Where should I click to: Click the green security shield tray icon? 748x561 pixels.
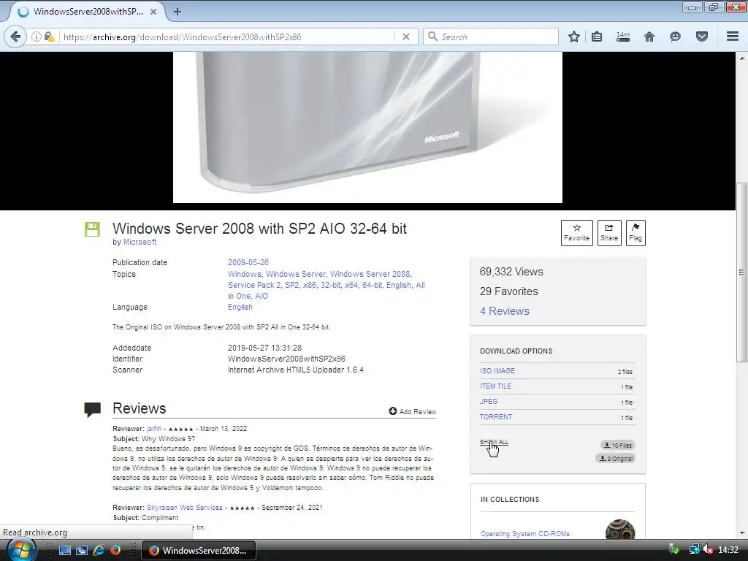coord(674,550)
